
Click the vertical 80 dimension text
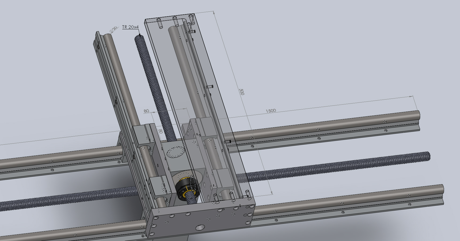pyautogui.click(x=161, y=131)
